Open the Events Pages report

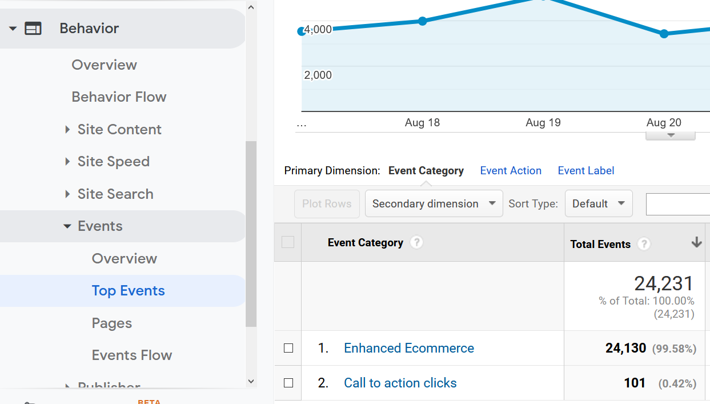click(112, 323)
